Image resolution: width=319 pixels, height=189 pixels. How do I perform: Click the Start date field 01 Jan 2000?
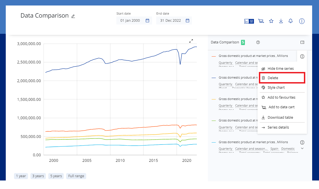pyautogui.click(x=130, y=21)
